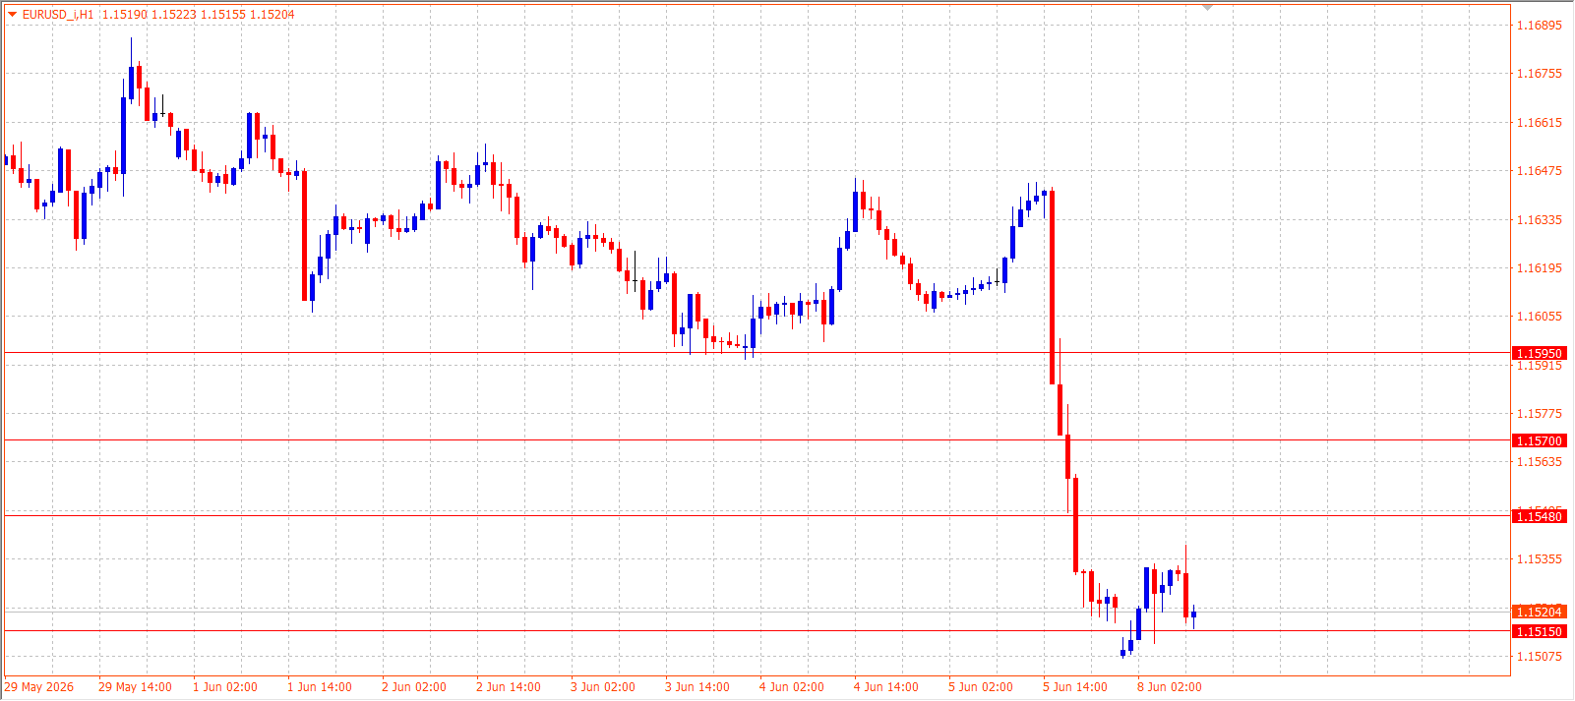Select the red horizontal line at 1.15480
This screenshot has height=701, width=1575.
click(757, 515)
